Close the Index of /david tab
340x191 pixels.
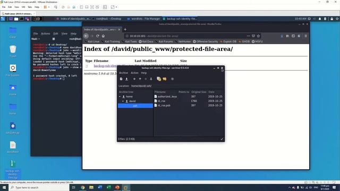pos(119,30)
